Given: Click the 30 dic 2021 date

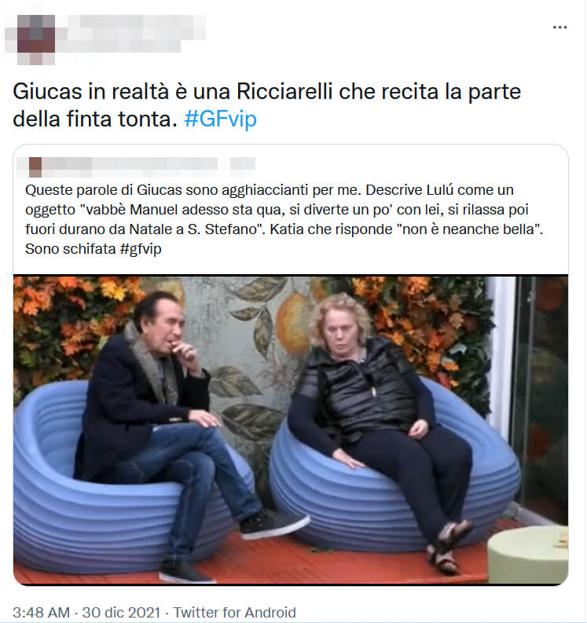Looking at the screenshot, I should tap(121, 612).
